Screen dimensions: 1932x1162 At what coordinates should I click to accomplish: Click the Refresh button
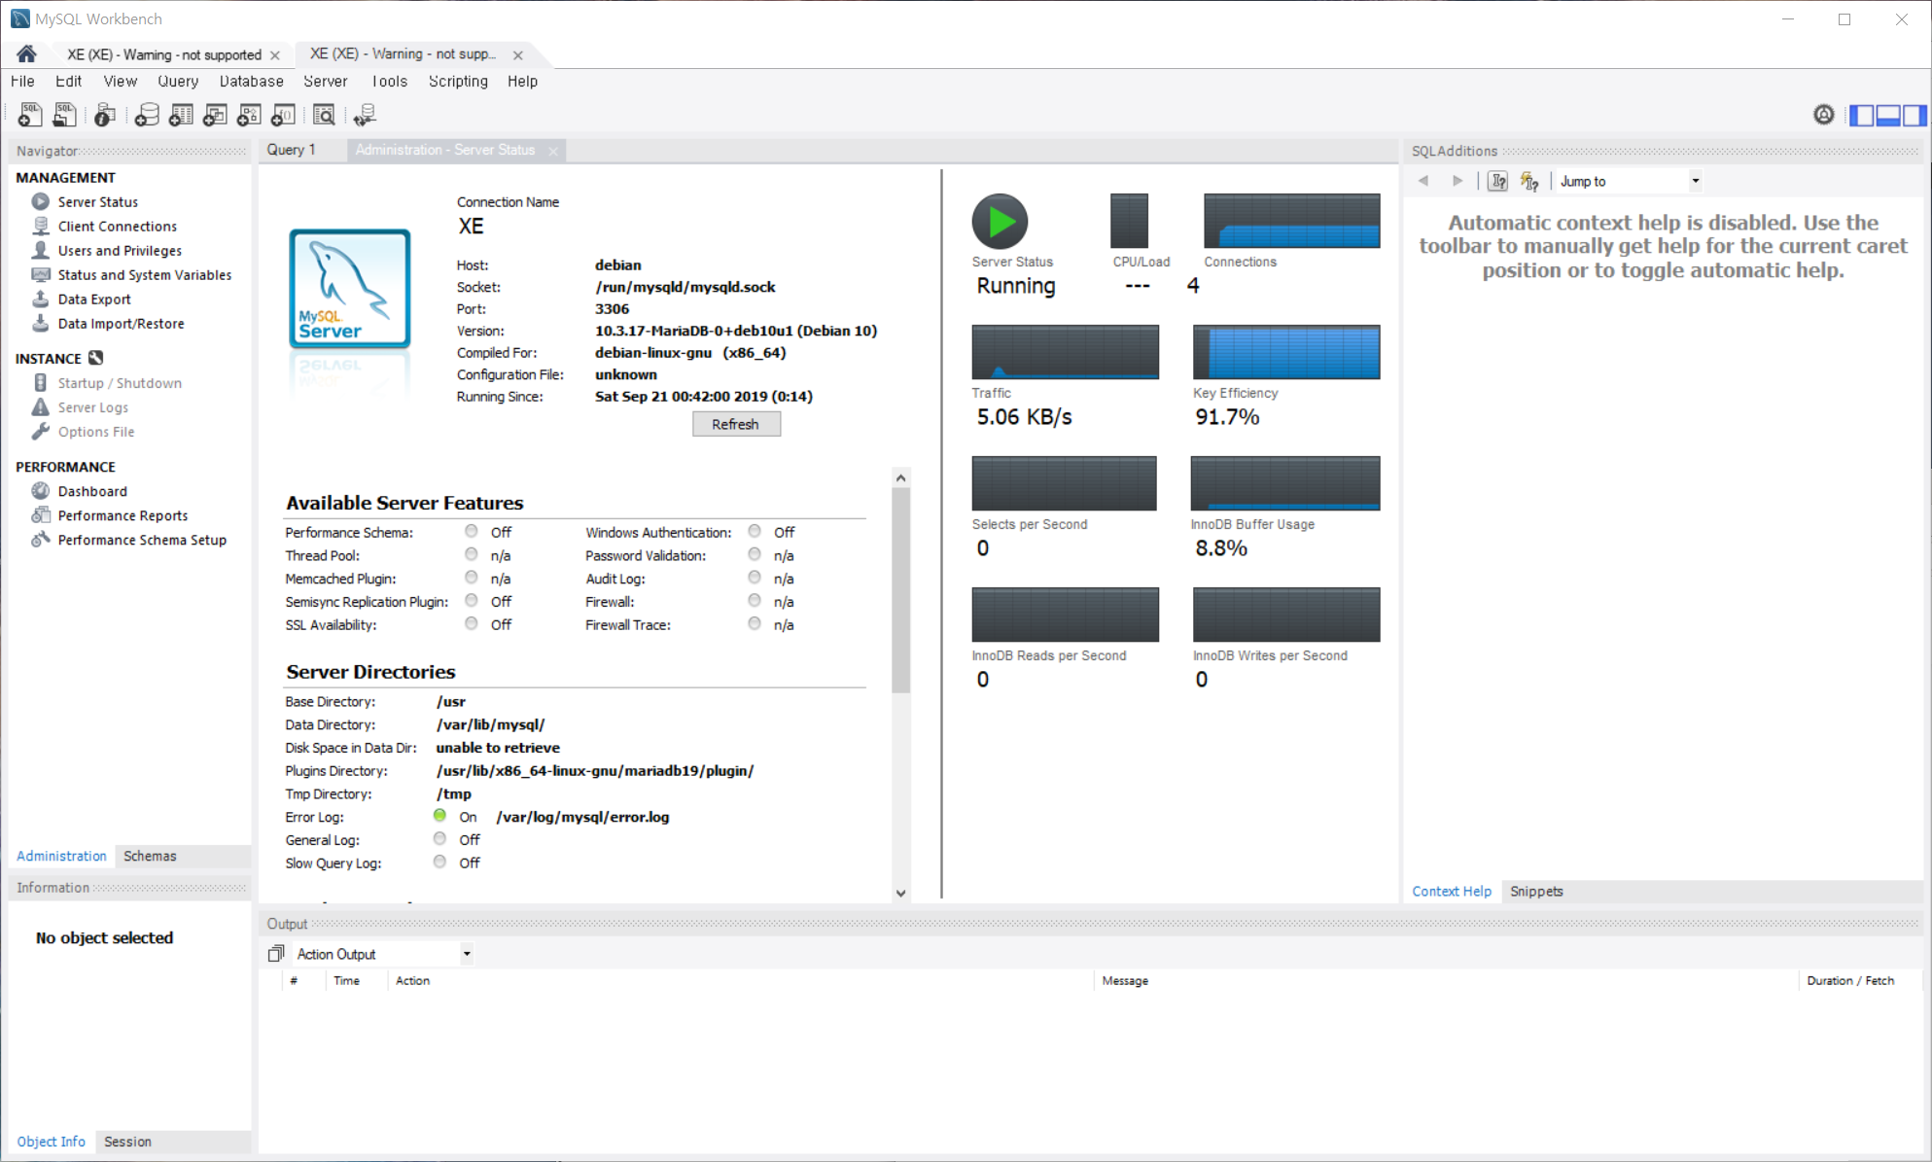click(x=735, y=424)
